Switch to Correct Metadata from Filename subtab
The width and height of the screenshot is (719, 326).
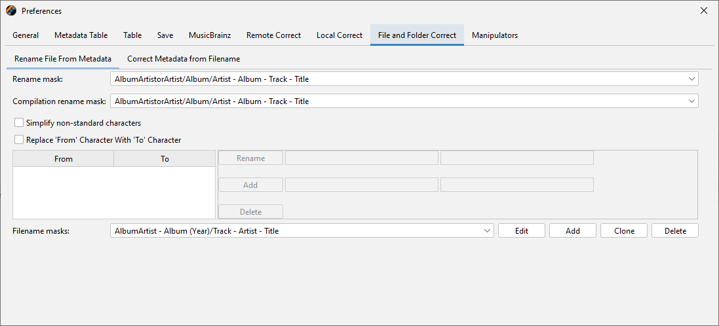click(x=184, y=59)
